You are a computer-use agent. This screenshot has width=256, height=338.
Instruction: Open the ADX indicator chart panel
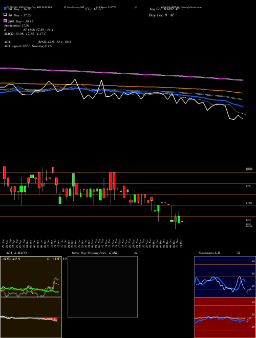(31, 277)
